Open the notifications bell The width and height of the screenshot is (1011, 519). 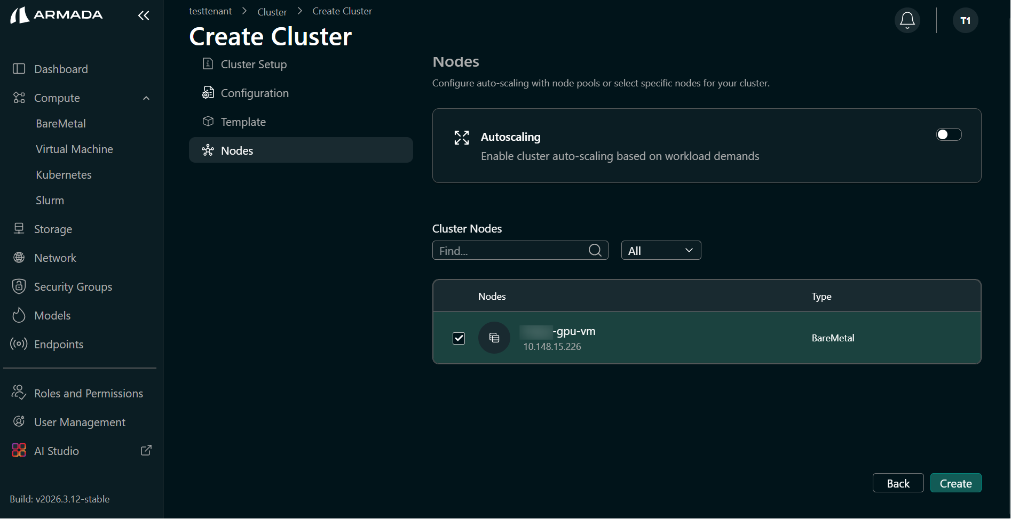tap(906, 20)
